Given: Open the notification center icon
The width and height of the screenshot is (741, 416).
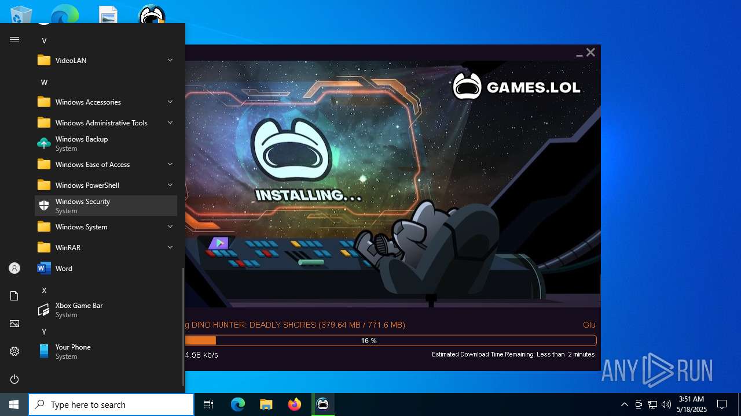Looking at the screenshot, I should tap(722, 404).
